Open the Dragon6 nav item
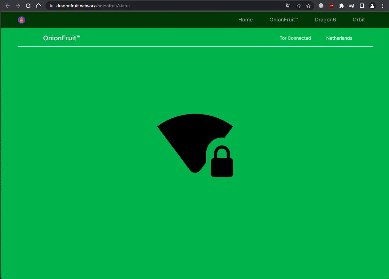 pos(325,20)
